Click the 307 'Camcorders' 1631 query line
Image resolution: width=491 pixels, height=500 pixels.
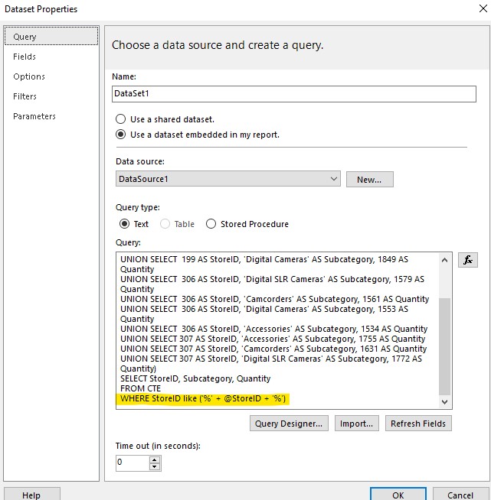coord(273,349)
